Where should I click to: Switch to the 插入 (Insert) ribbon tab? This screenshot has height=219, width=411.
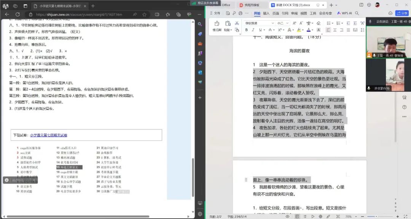coord(266,13)
